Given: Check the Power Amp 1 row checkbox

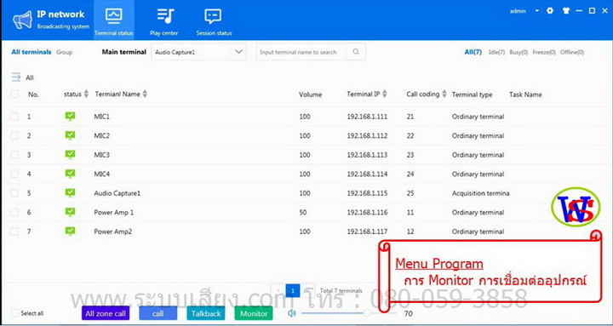Looking at the screenshot, I should [x=14, y=212].
